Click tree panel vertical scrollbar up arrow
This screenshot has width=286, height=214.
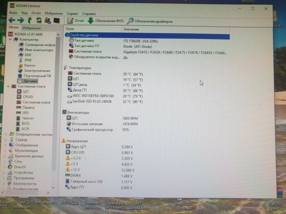click(x=58, y=35)
